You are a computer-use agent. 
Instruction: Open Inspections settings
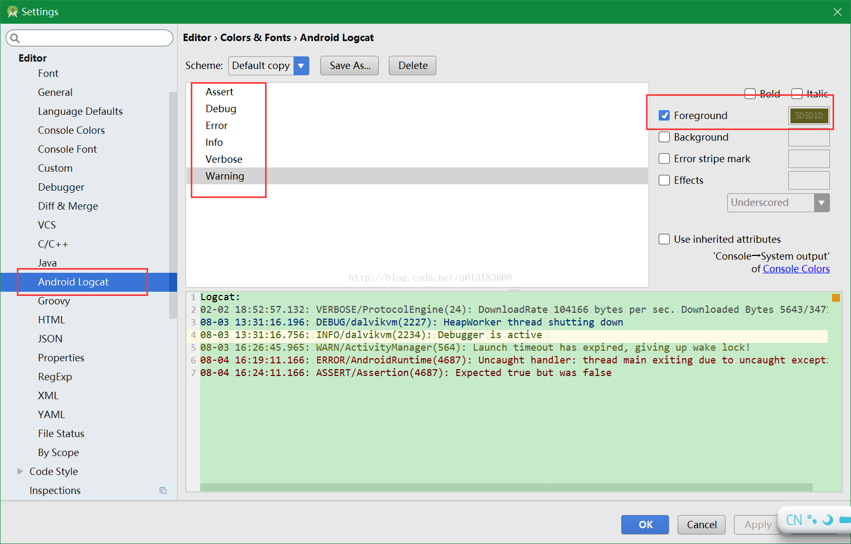pos(55,490)
